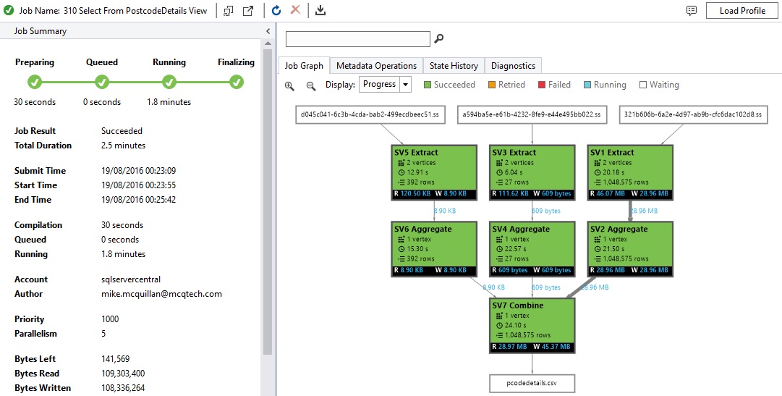This screenshot has height=396, width=782.
Task: Click the Running blue legend swatch
Action: pos(587,85)
